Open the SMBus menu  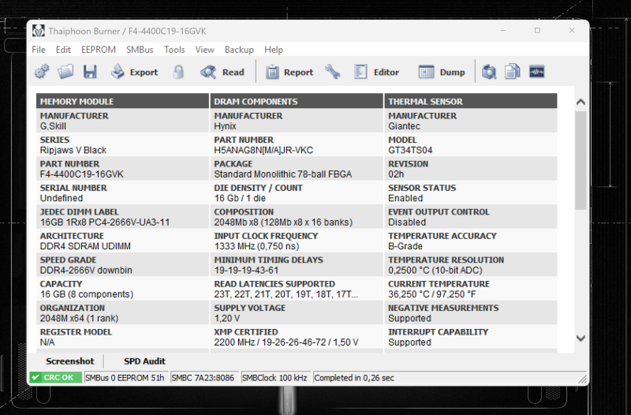pos(140,50)
